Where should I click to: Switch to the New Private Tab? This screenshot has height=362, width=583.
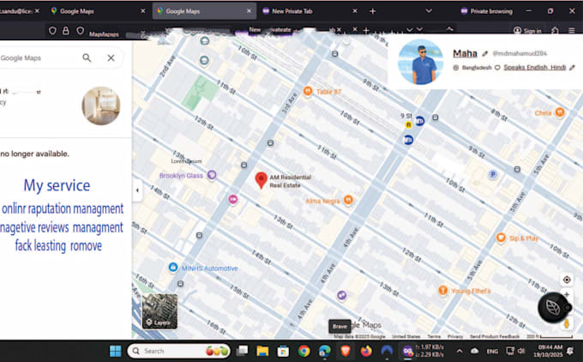291,11
